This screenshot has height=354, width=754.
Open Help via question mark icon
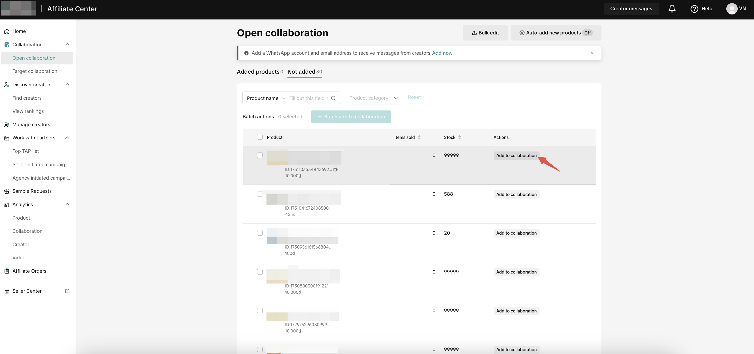pyautogui.click(x=694, y=9)
